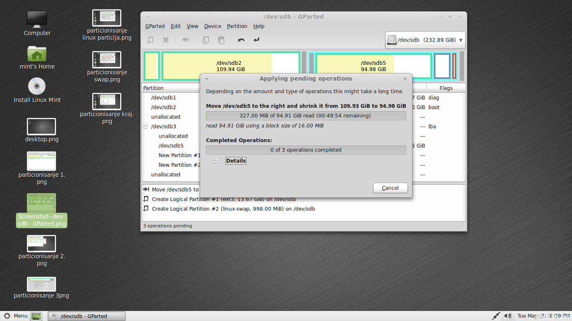Select the /dev/sdb1 row in partition list
The image size is (572, 321).
pyautogui.click(x=304, y=97)
